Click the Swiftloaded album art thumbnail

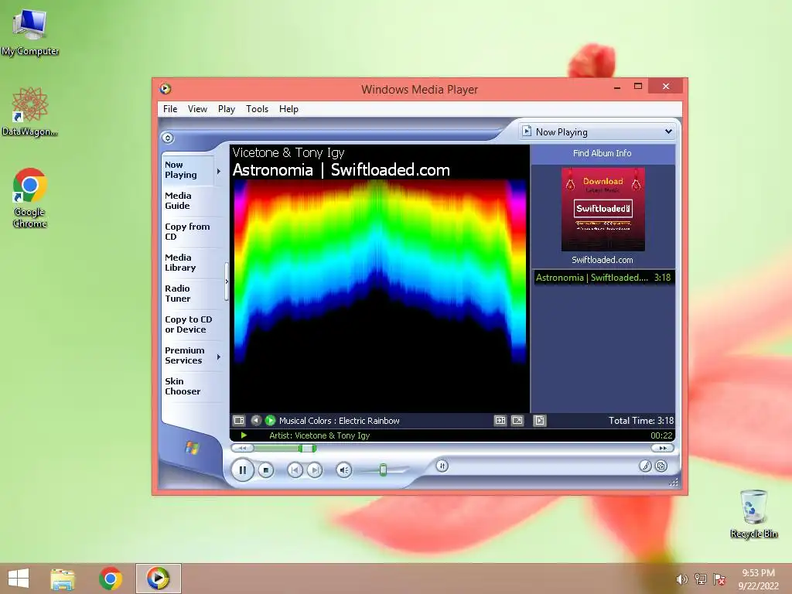(x=603, y=209)
